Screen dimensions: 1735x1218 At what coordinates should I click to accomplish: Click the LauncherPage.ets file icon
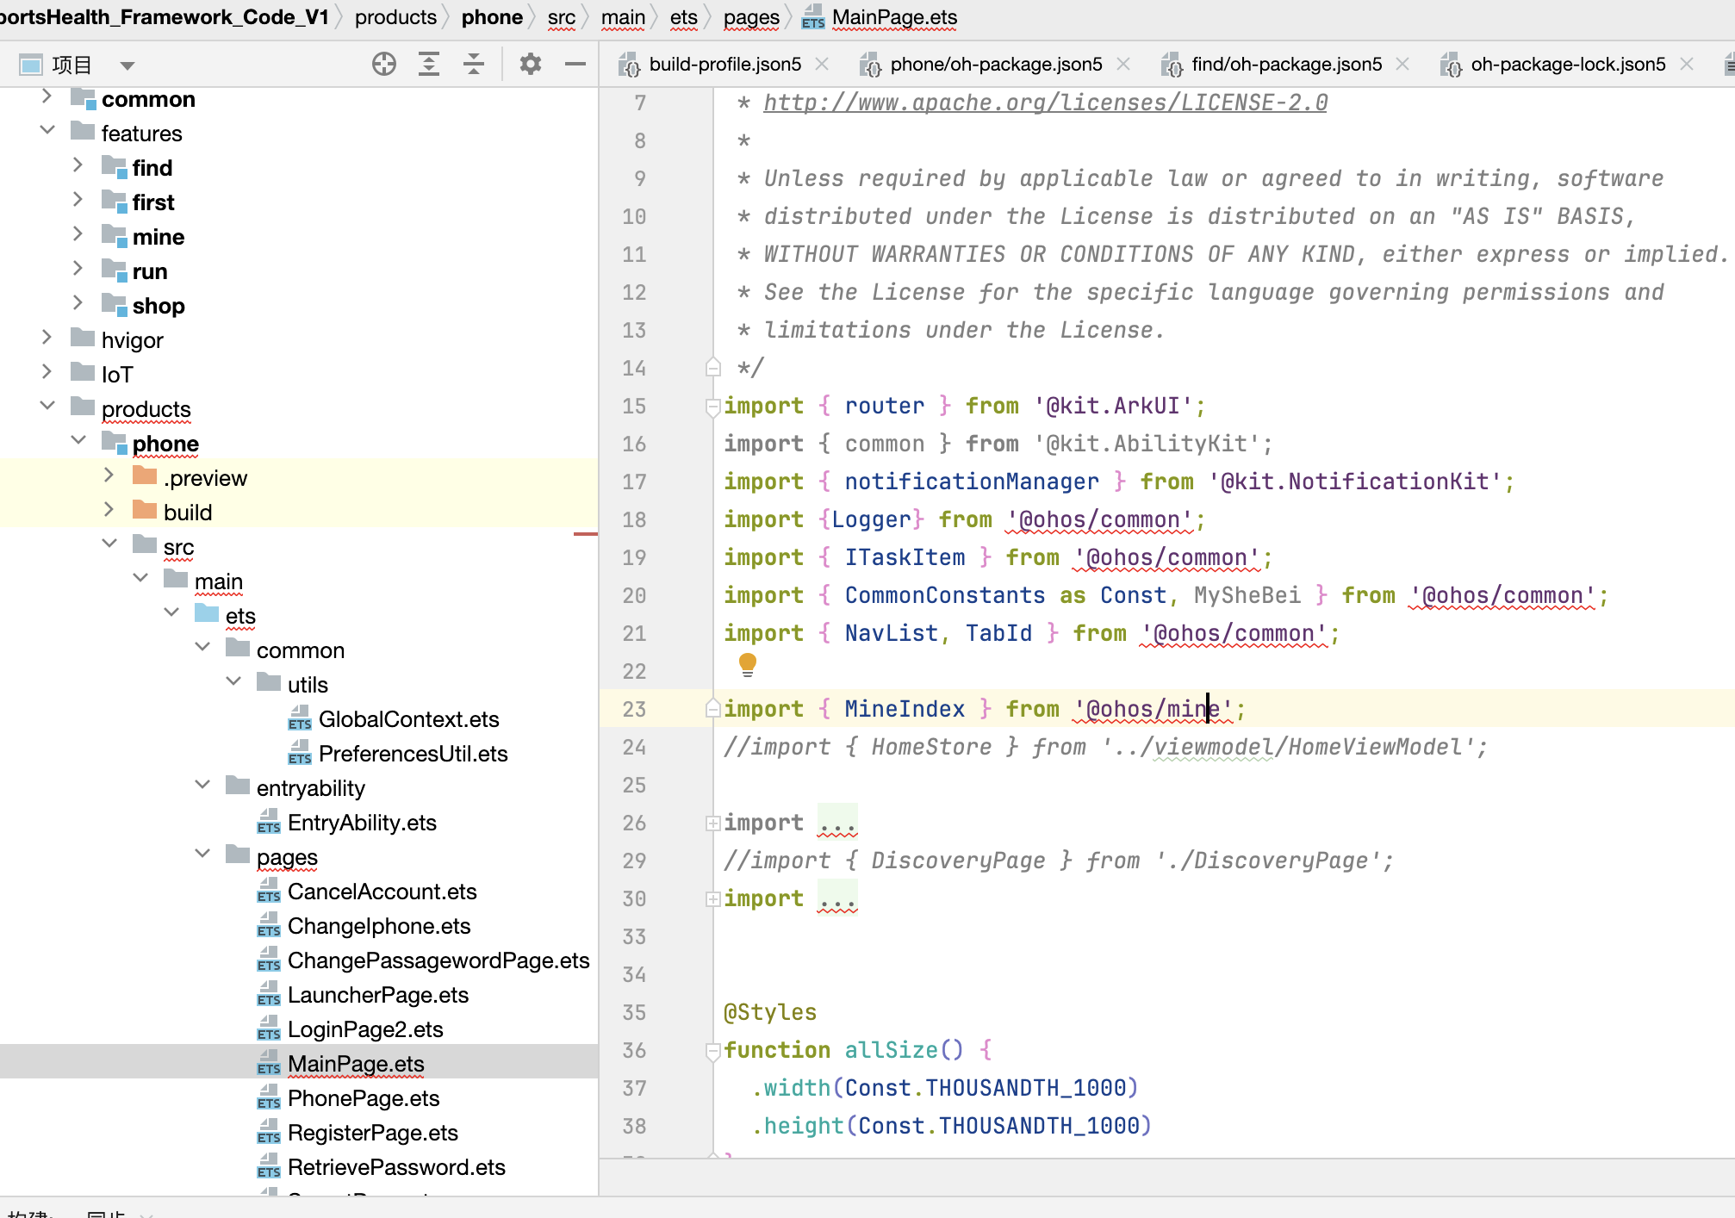pos(269,994)
